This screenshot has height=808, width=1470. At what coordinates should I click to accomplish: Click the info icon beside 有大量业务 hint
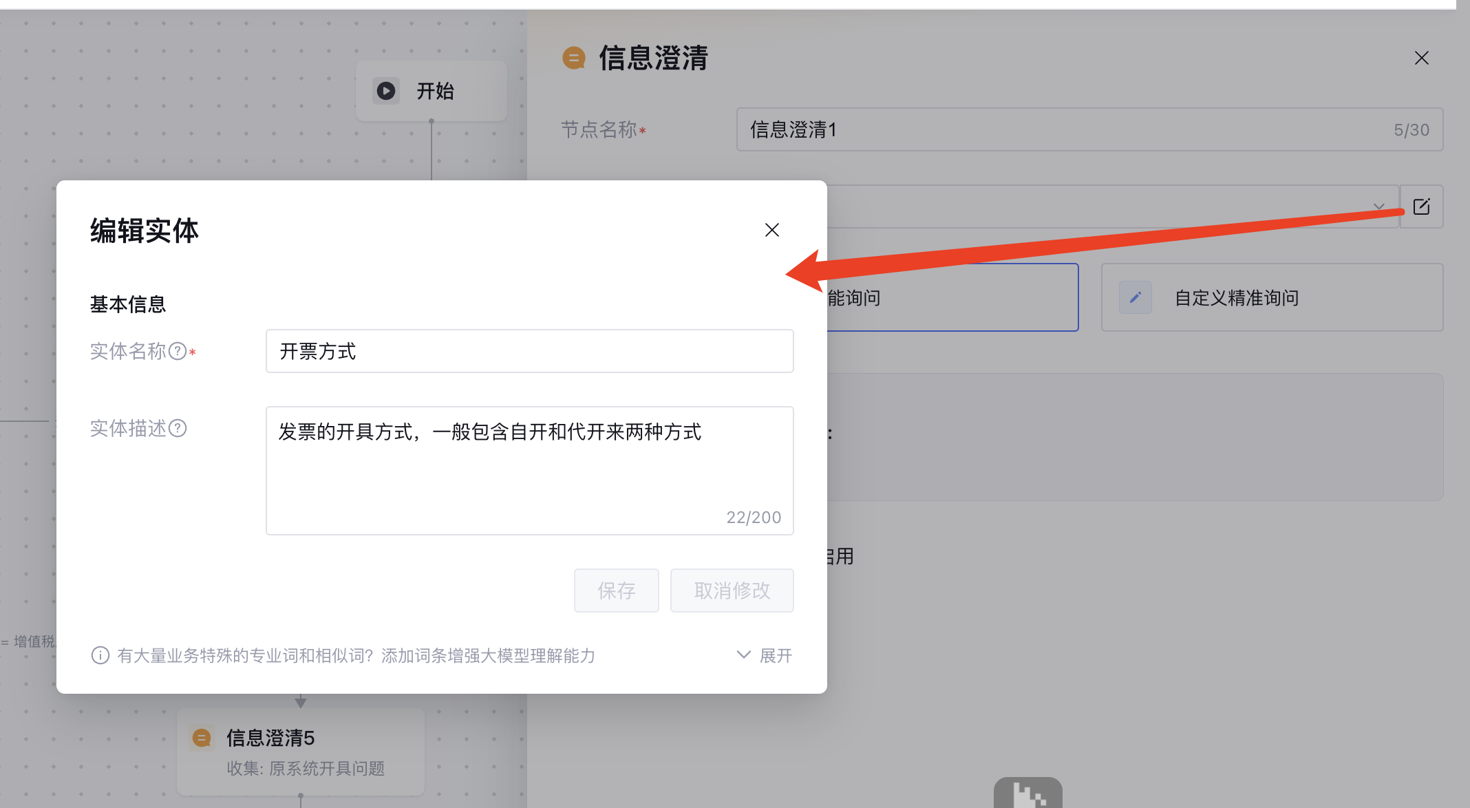point(100,655)
